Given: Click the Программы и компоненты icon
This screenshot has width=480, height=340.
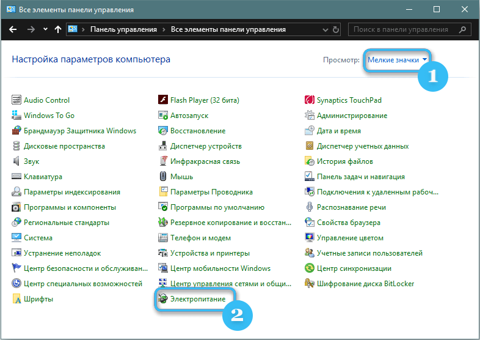Looking at the screenshot, I should 16,207.
